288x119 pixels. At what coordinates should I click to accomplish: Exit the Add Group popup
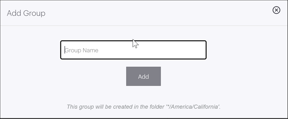click(x=276, y=10)
